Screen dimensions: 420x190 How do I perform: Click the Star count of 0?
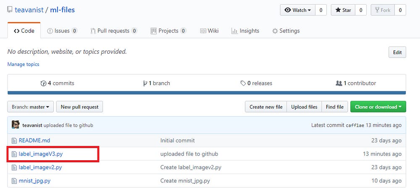361,10
